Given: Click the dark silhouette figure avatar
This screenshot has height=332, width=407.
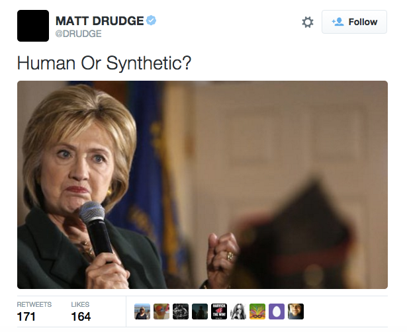Looking at the screenshot, I should click(x=200, y=311).
